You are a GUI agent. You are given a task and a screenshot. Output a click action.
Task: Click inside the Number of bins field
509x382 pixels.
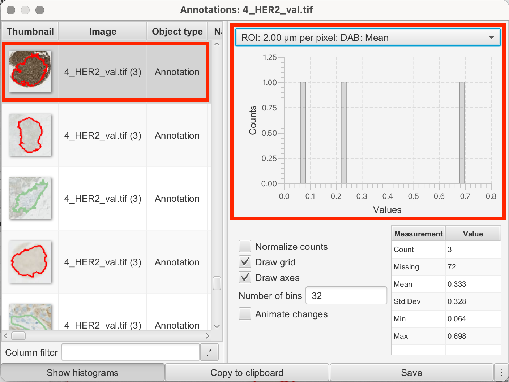click(346, 295)
